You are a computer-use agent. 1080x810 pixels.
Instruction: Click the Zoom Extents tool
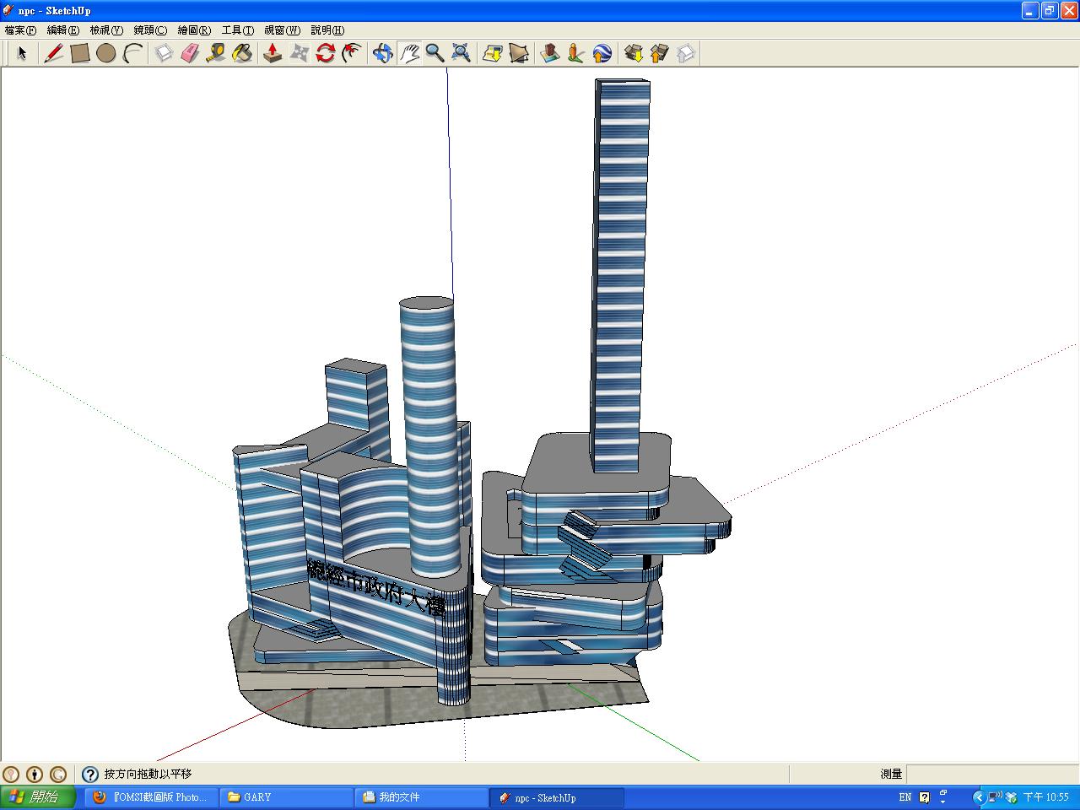point(461,53)
